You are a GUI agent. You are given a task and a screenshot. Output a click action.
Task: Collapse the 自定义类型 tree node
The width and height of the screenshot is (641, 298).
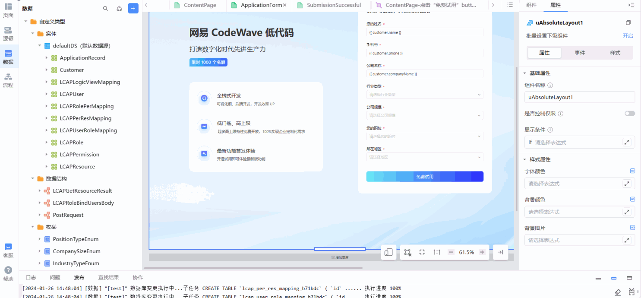25,22
